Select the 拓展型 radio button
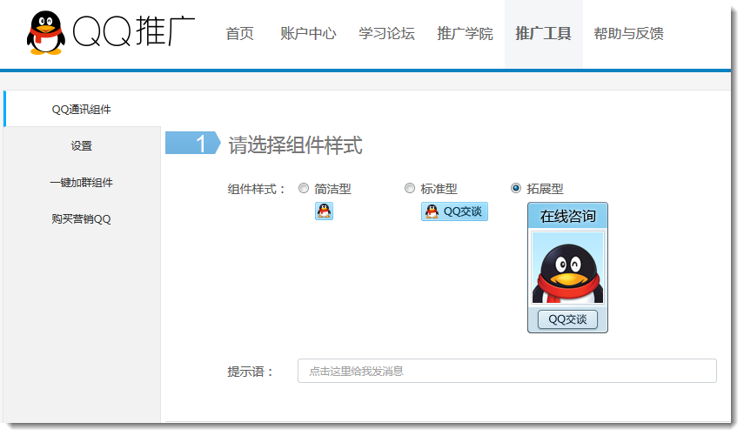 [x=516, y=188]
